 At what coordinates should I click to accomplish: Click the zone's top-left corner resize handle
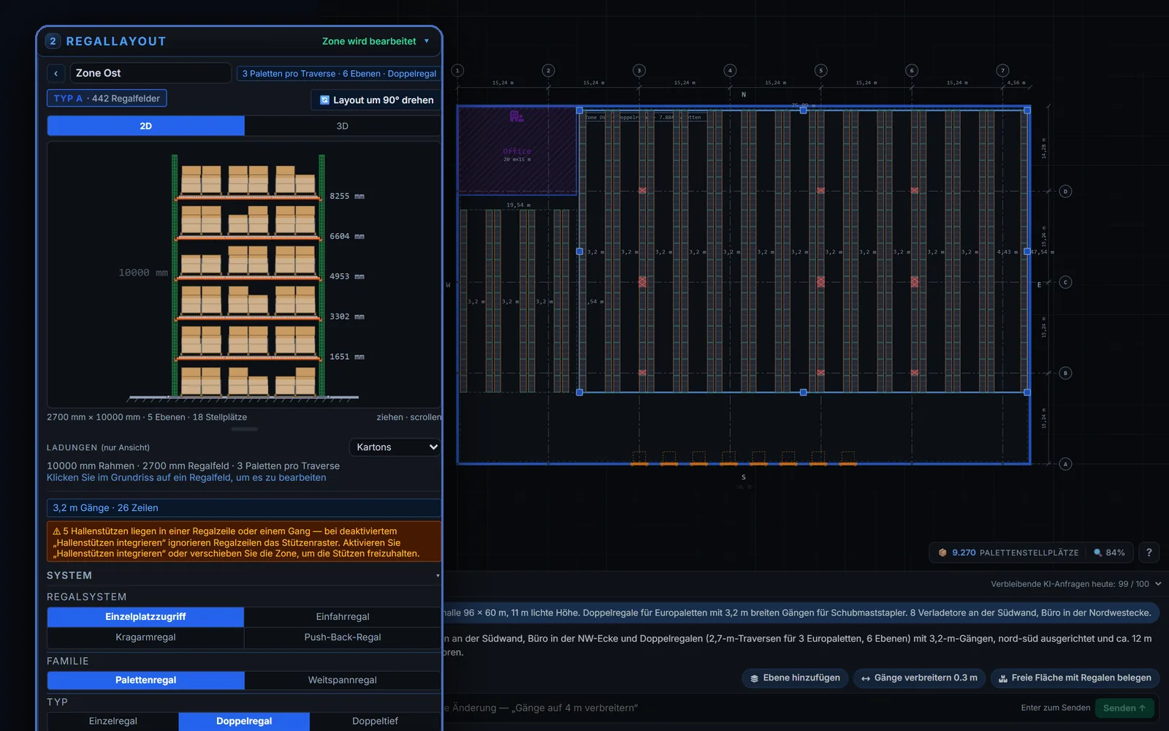(x=579, y=110)
